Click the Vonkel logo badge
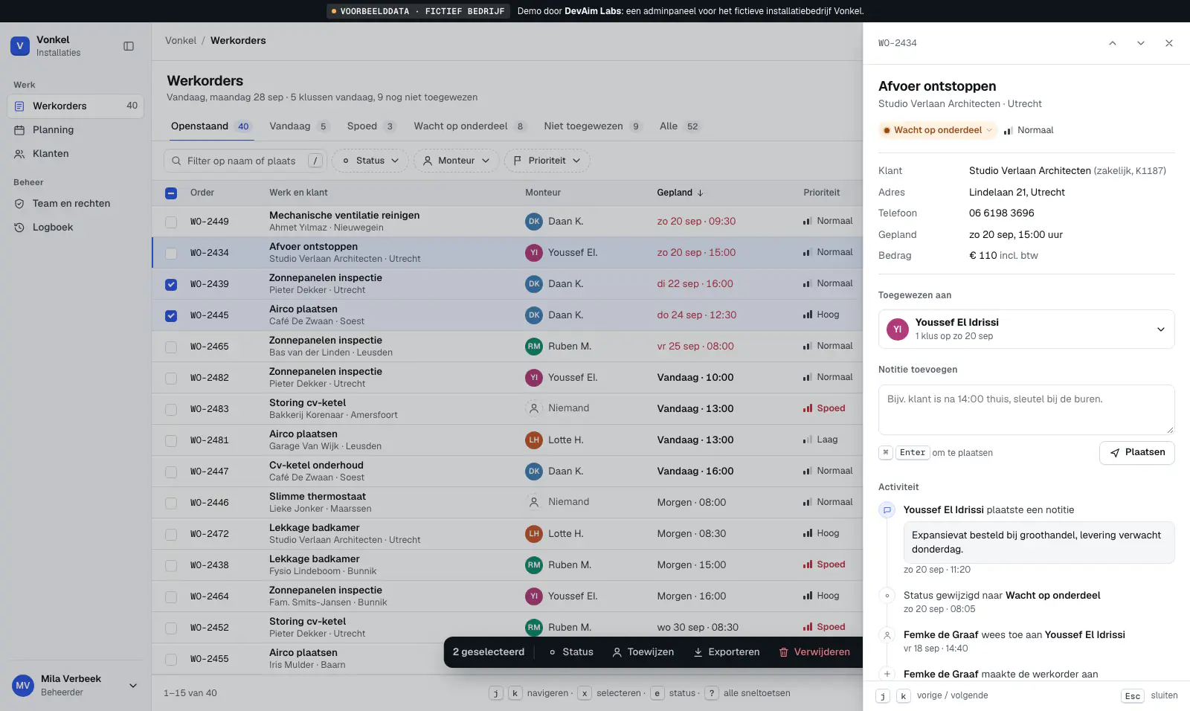This screenshot has height=711, width=1190. 20,46
